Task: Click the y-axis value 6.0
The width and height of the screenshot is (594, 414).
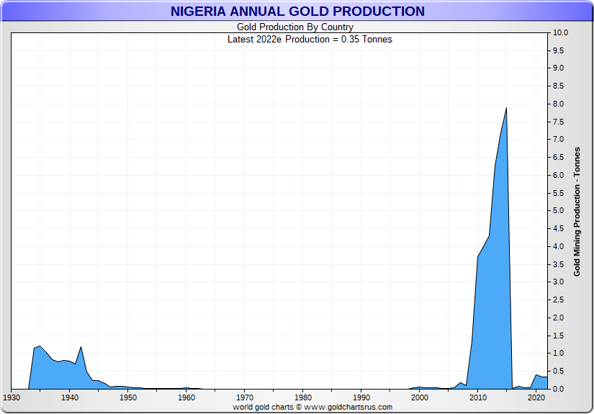Action: click(559, 175)
